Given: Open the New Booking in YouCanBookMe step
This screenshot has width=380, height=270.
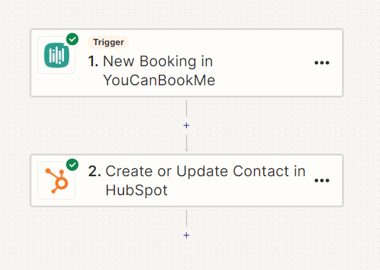Looking at the screenshot, I should click(187, 63).
